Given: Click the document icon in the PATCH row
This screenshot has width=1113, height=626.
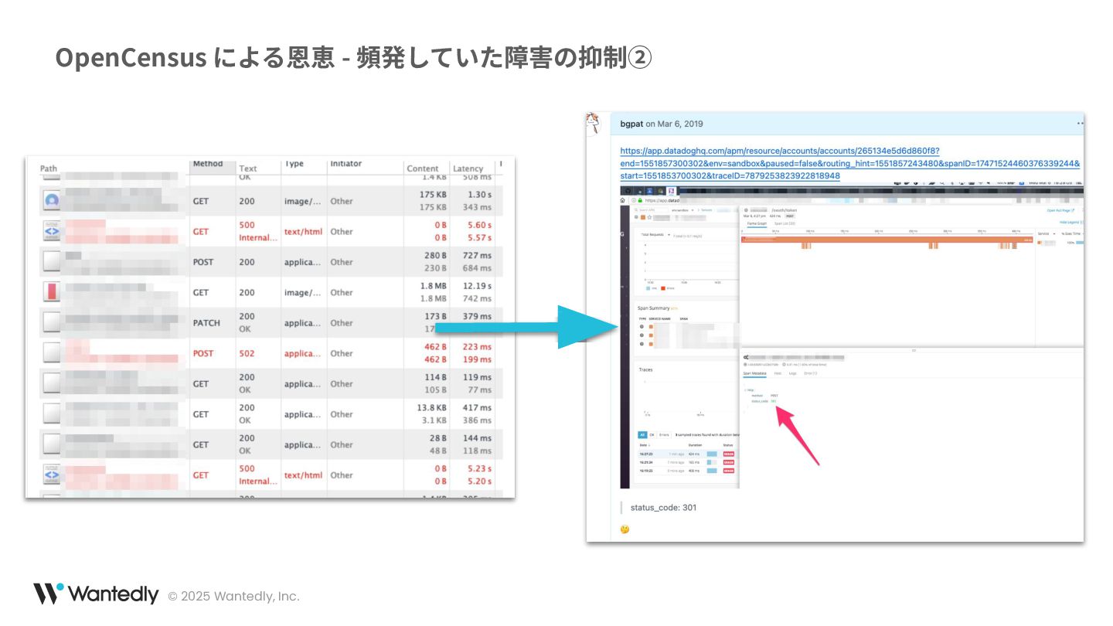Looking at the screenshot, I should pos(52,323).
